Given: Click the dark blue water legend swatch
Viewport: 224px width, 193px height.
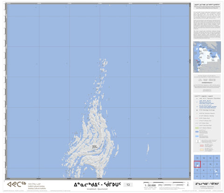Looking at the screenshot, I should (197, 132).
